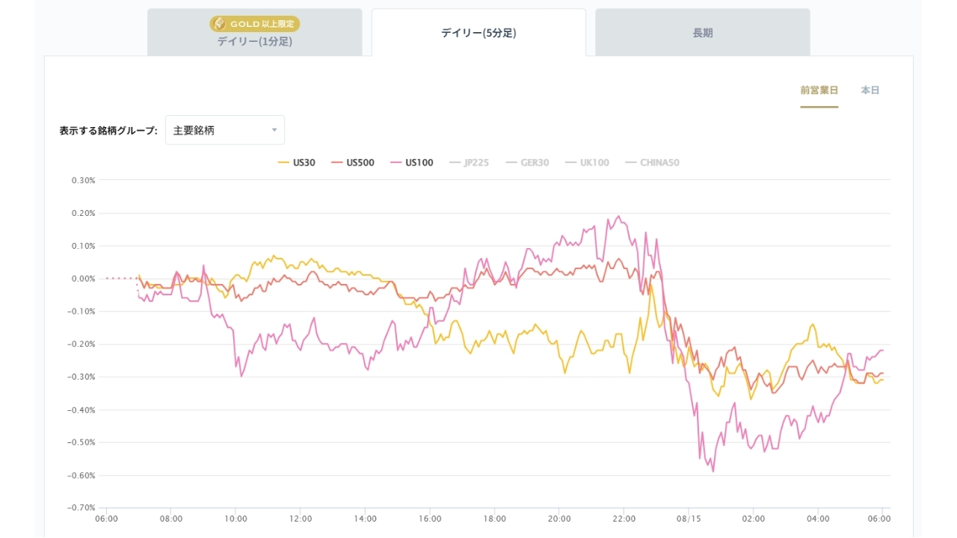
Task: Click the 0.00% y-axis label
Action: click(x=83, y=279)
